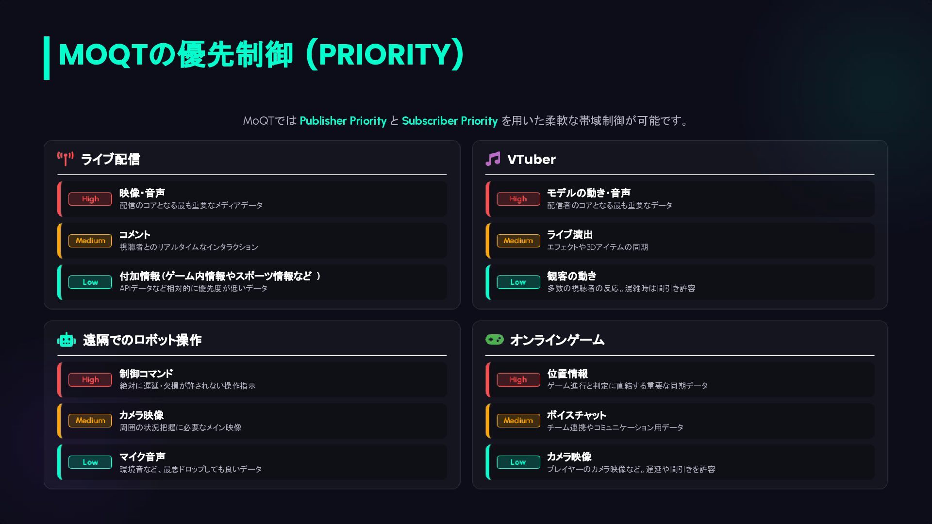Click Medium badge beside コメント

tap(90, 241)
